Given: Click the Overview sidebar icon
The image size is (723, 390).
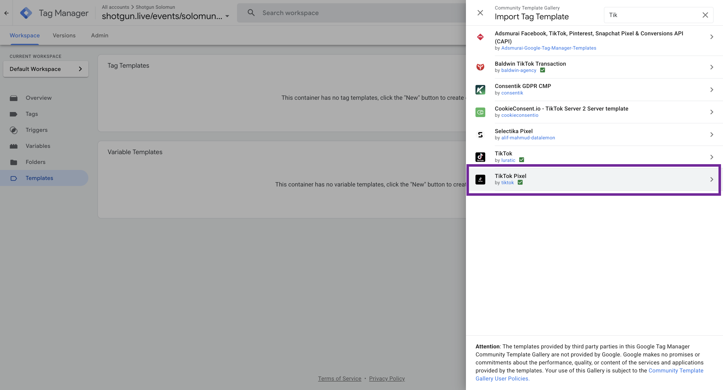Looking at the screenshot, I should (x=14, y=98).
